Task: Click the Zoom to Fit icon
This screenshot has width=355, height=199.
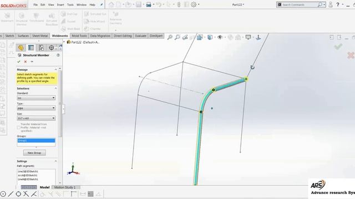Action: [170, 37]
